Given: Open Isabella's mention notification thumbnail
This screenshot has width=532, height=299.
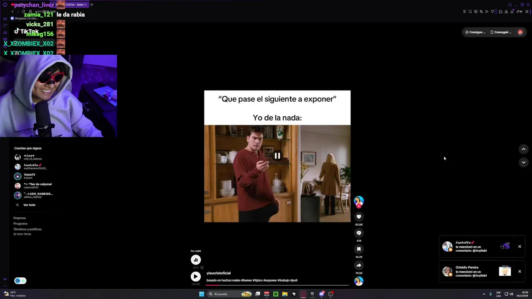Looking at the screenshot, I should (x=505, y=246).
